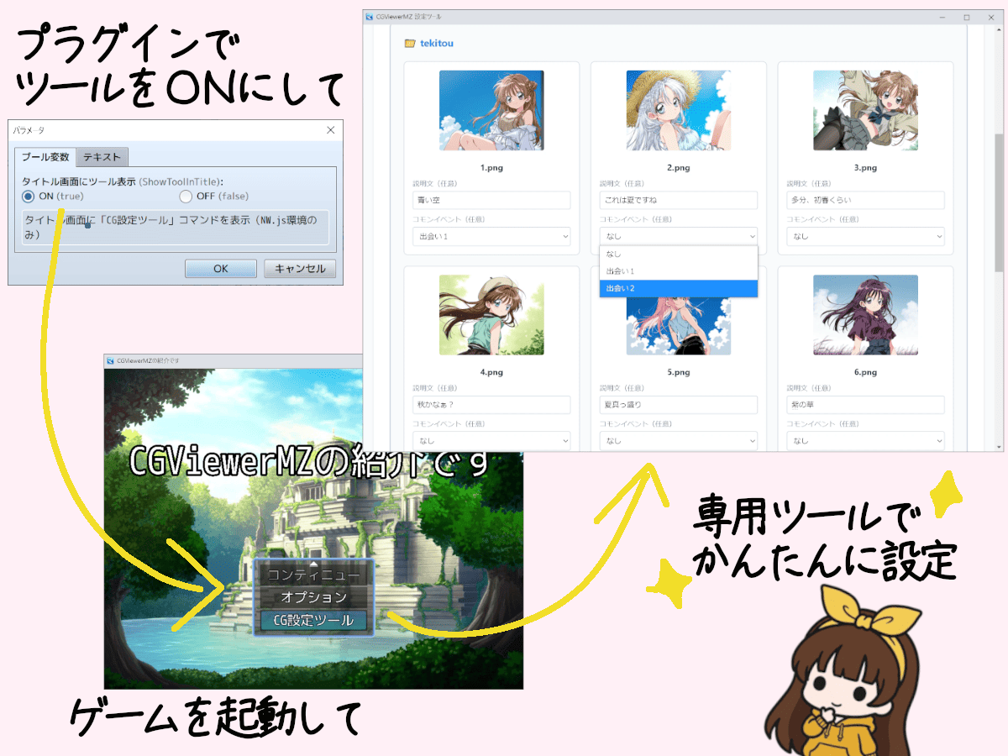The width and height of the screenshot is (1008, 756).
Task: Close the パラメータ dialog
Action: click(330, 130)
